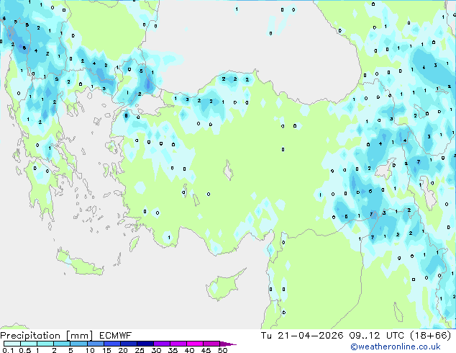This screenshot has height=353, width=456.
Task: Click the '35' legend scale value
Action: (173, 350)
